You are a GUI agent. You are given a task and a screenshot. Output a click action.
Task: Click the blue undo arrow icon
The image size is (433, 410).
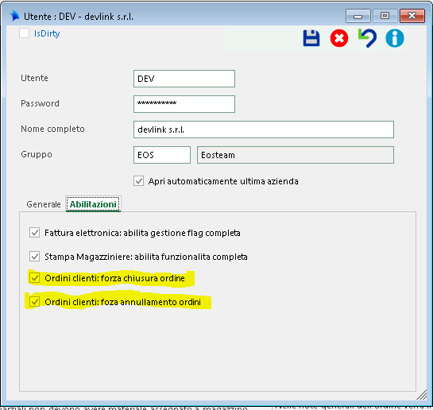(367, 38)
